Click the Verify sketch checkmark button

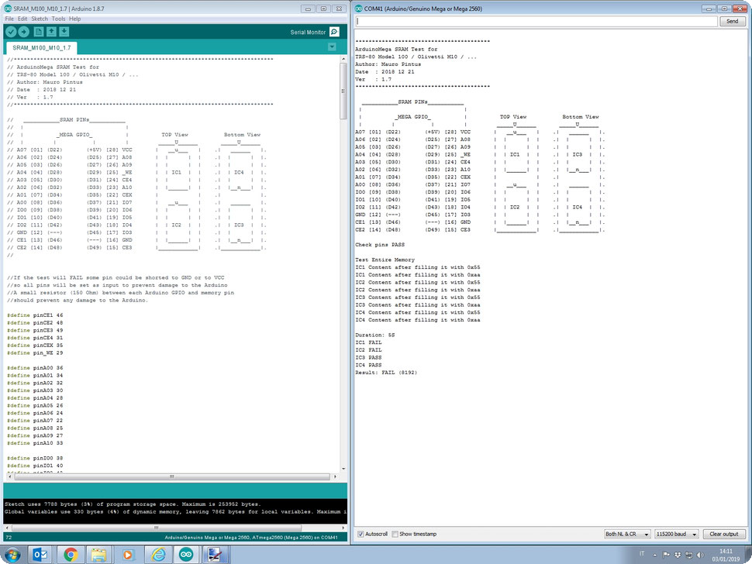coord(11,32)
